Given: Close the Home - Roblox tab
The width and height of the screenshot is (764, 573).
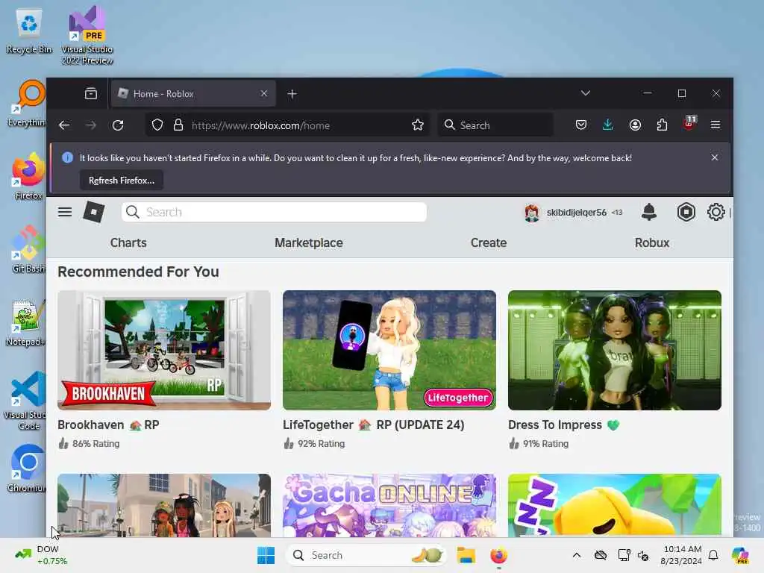Looking at the screenshot, I should coord(263,93).
